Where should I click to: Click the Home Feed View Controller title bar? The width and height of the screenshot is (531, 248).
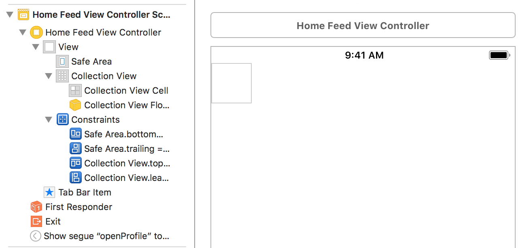363,26
